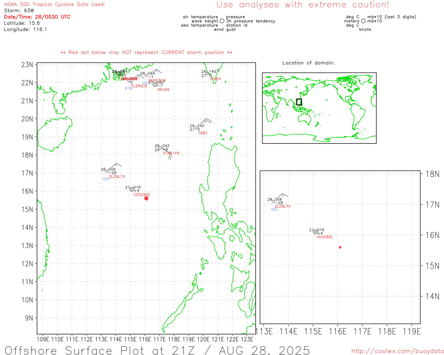Image resolution: width=444 pixels, height=355 pixels.
Task: Click station 7LZRVLB label
Action: pos(139,86)
